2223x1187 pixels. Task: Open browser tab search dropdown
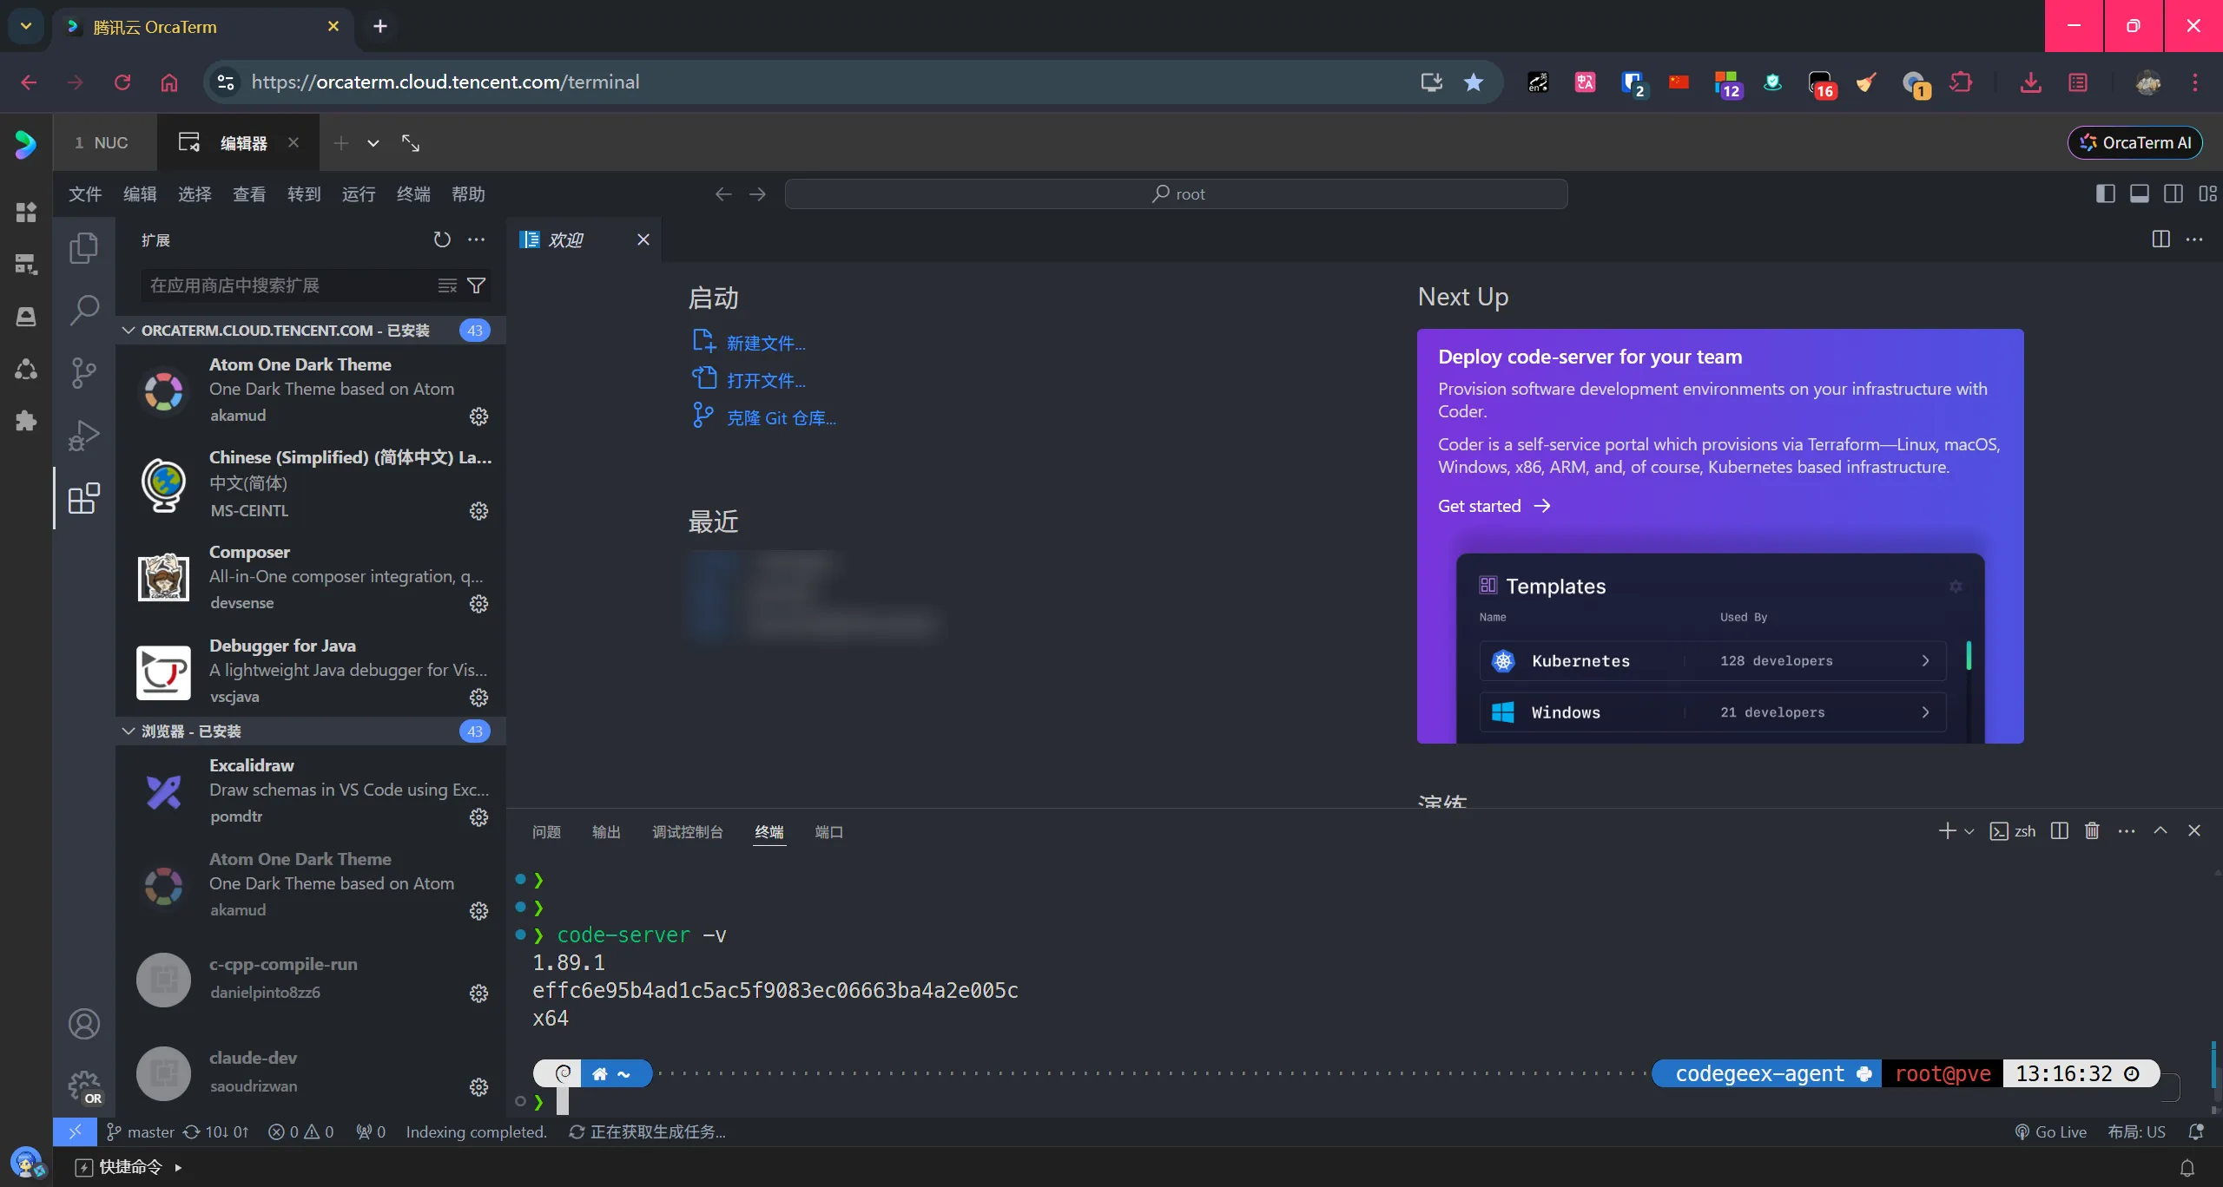(26, 26)
